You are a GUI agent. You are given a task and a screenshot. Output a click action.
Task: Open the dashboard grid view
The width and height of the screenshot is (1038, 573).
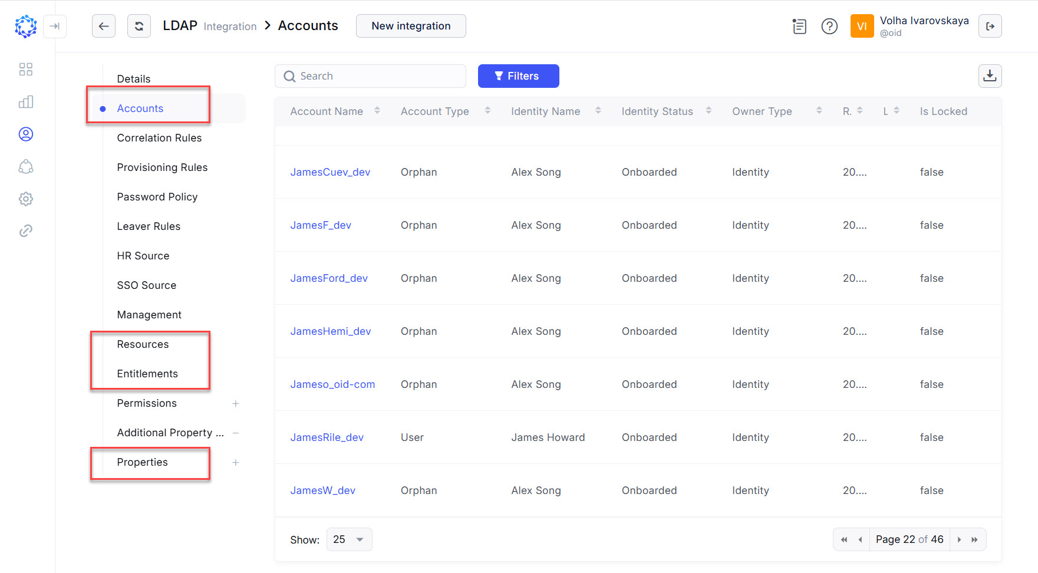click(x=26, y=69)
